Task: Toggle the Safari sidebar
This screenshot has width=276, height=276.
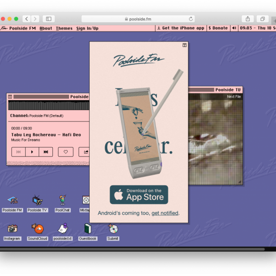Action: pos(49,19)
